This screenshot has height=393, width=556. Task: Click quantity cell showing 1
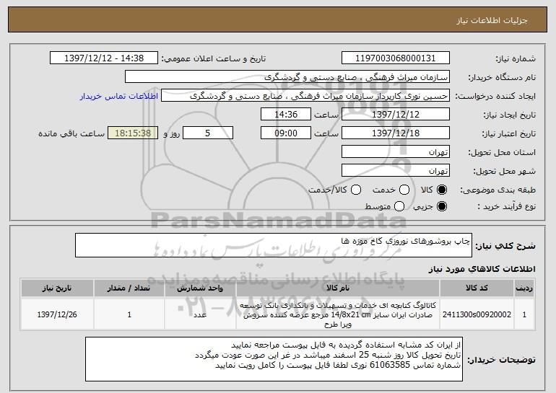click(x=129, y=314)
